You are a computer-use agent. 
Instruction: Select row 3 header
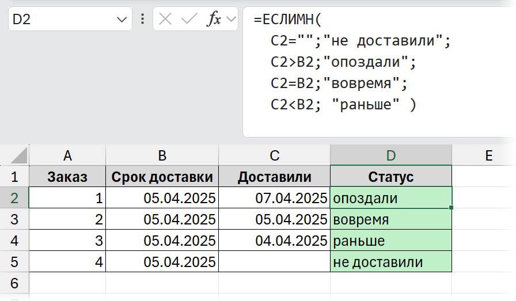point(14,219)
